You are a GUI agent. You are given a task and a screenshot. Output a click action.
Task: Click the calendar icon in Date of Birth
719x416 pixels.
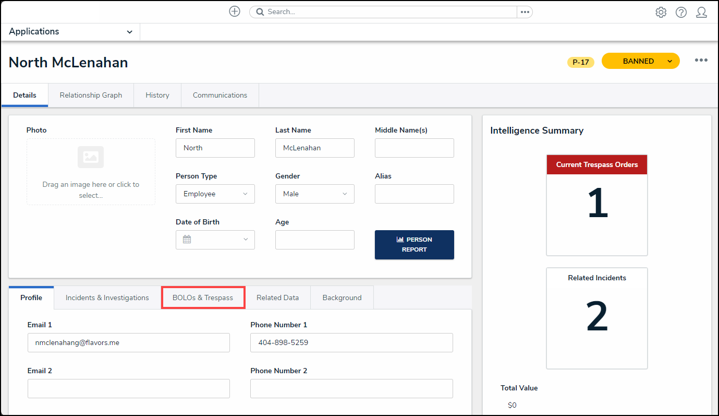(x=187, y=240)
